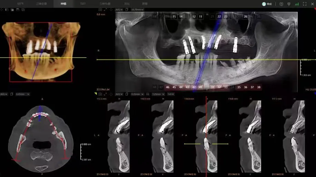Viewport: 316px width, 177px height.
Task: Click the yellow-green triangle marker in cross-section toolbar
Action: (x=95, y=94)
